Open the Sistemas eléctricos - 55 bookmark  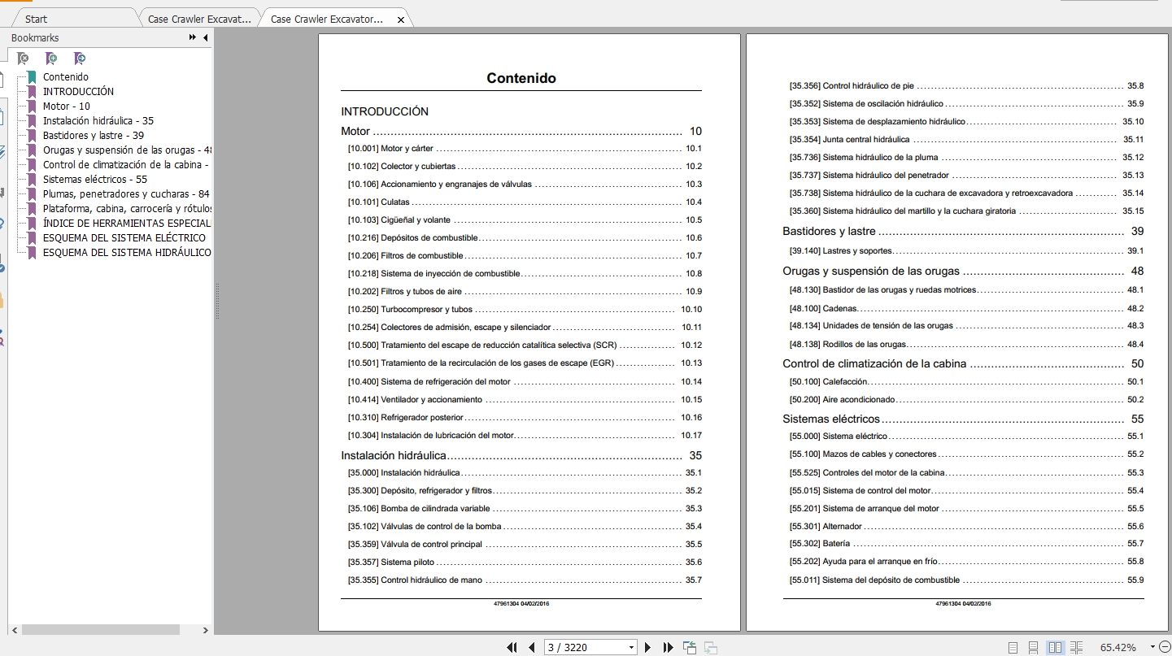[x=95, y=180]
